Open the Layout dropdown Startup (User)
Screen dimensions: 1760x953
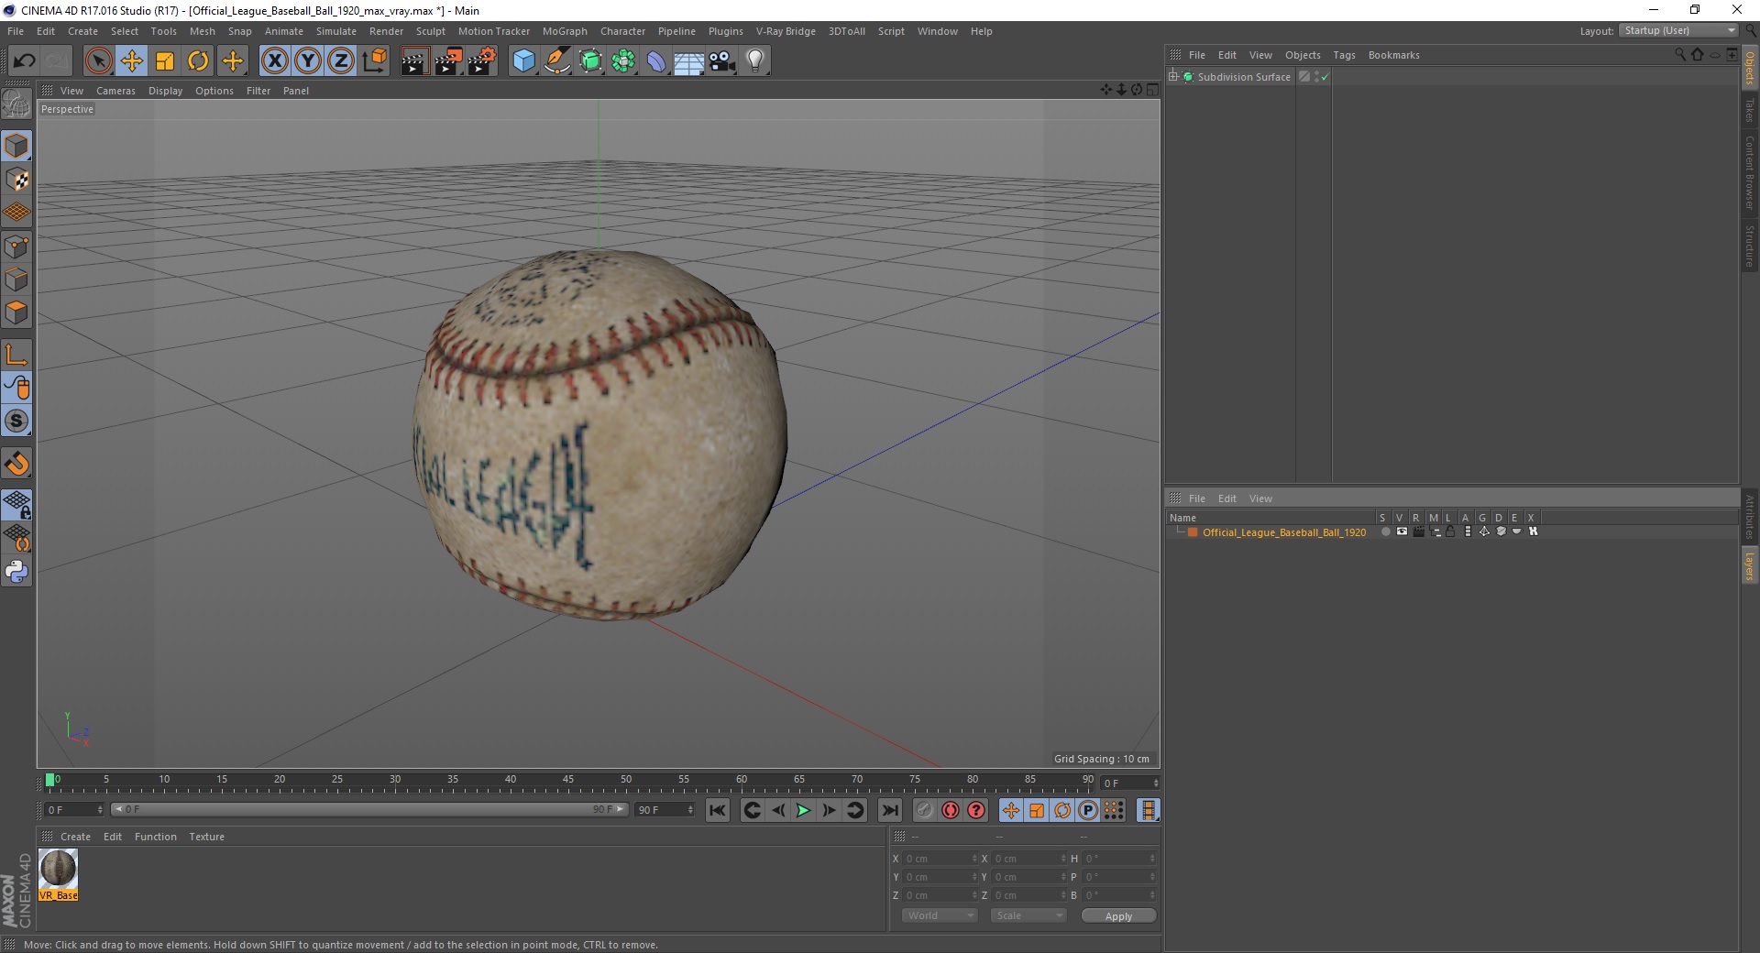click(x=1679, y=30)
